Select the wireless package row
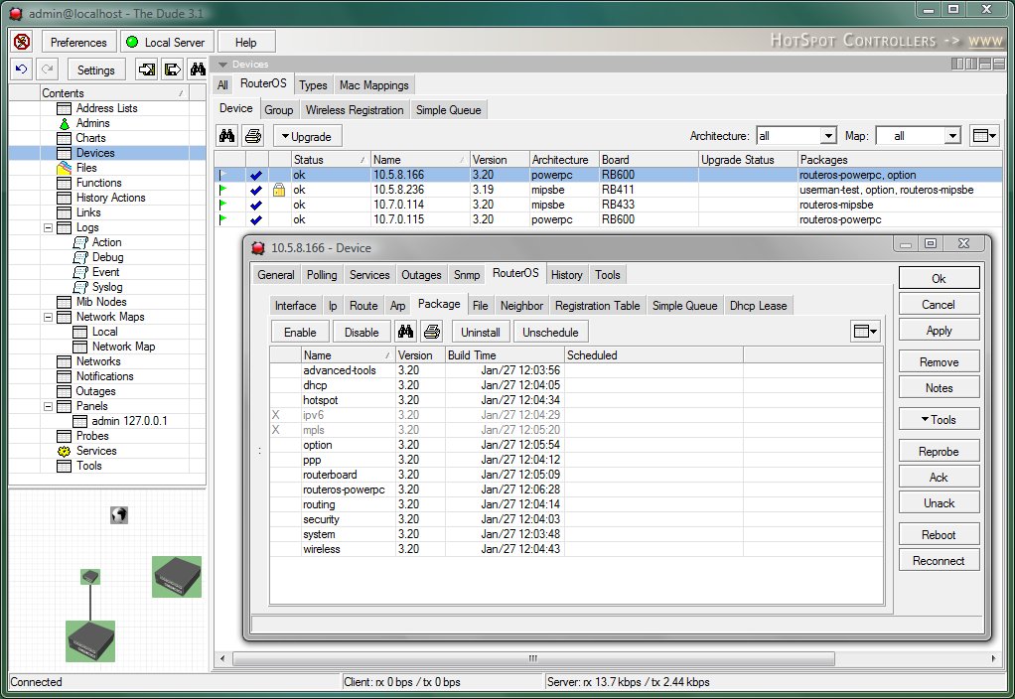The height and width of the screenshot is (699, 1015). (576, 549)
